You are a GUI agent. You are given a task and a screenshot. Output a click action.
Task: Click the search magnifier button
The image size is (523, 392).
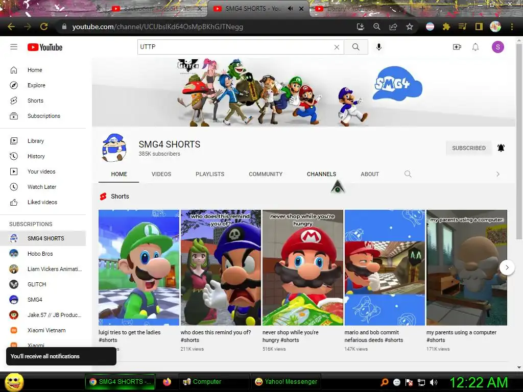coord(356,47)
